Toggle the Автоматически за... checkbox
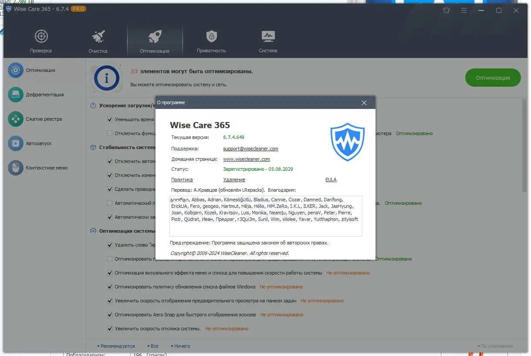Screen dimensions: 531x356 click(x=110, y=217)
